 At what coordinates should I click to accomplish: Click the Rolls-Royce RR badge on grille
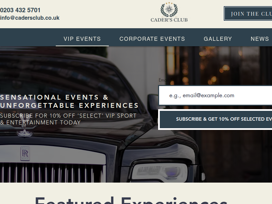(x=25, y=154)
